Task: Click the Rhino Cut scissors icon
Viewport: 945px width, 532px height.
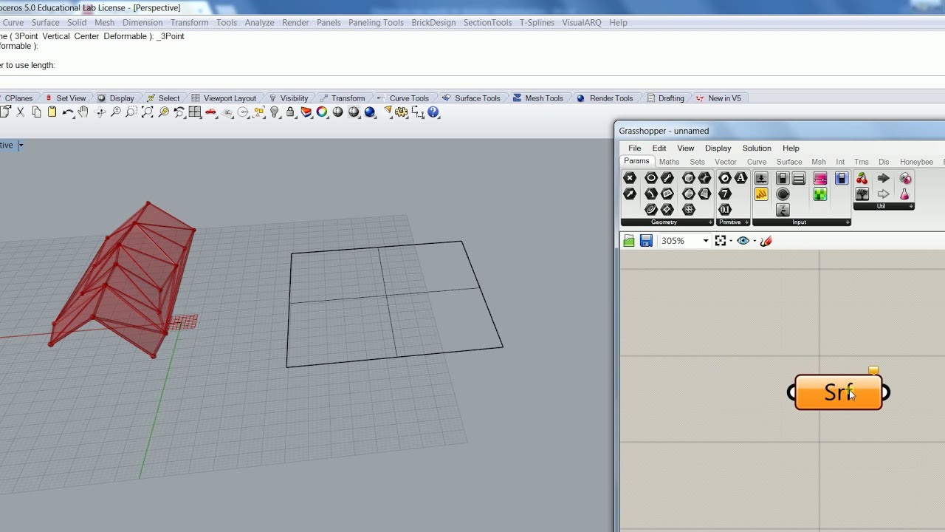Action: (x=21, y=112)
